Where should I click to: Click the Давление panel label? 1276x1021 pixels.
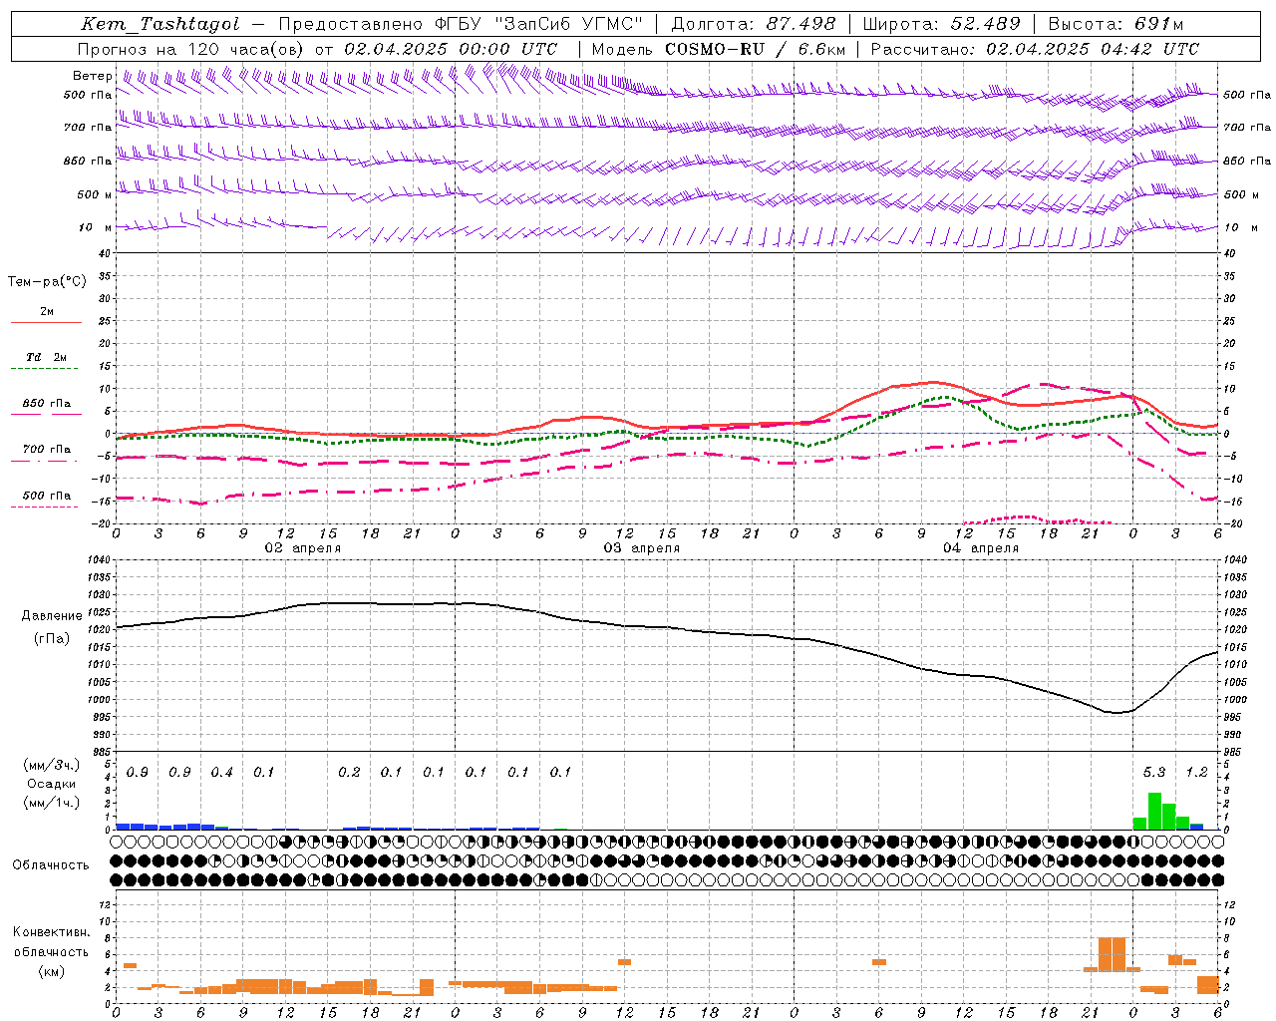pyautogui.click(x=52, y=615)
